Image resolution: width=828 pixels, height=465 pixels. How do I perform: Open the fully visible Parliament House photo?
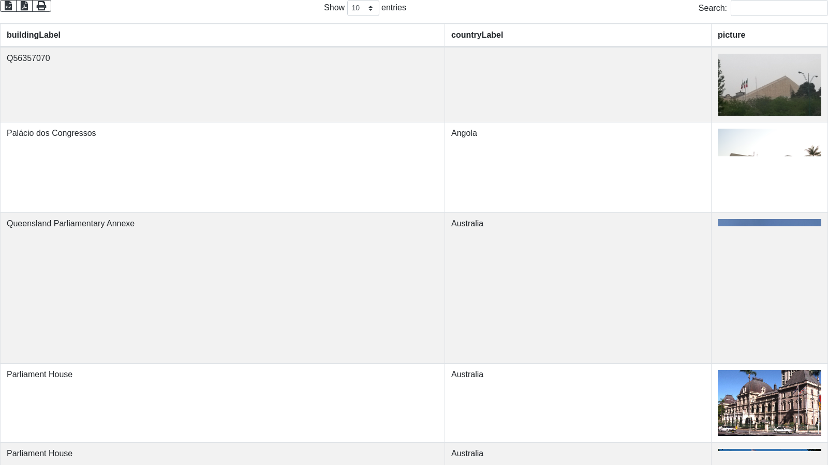(769, 403)
